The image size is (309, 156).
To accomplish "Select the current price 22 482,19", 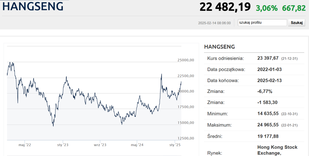I will pyautogui.click(x=225, y=7).
